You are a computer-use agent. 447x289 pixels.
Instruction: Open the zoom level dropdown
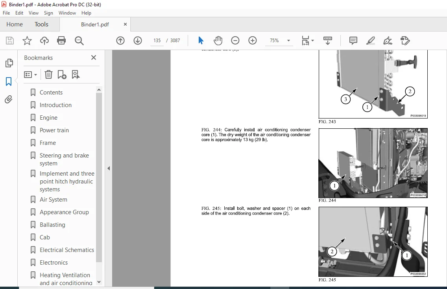point(288,41)
